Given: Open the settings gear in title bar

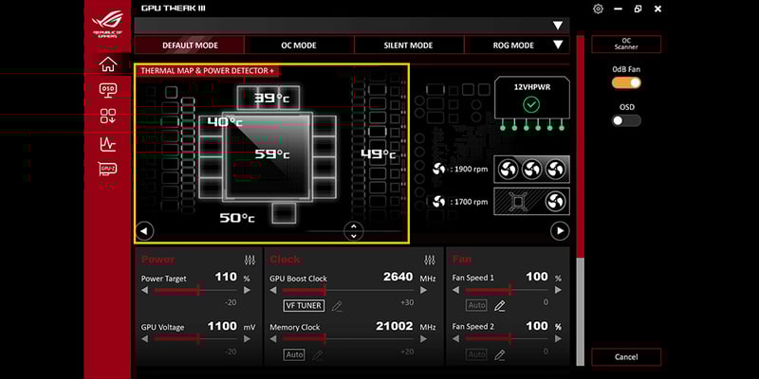Looking at the screenshot, I should 598,9.
